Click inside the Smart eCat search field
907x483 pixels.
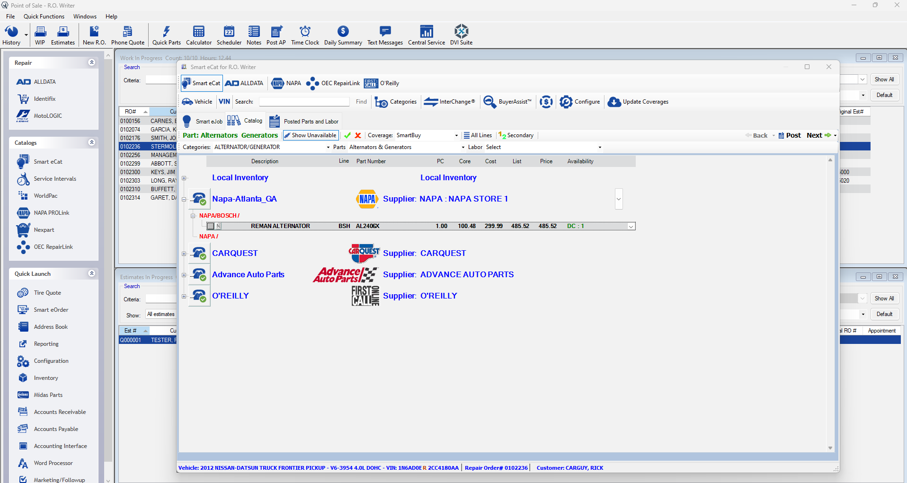coord(303,101)
